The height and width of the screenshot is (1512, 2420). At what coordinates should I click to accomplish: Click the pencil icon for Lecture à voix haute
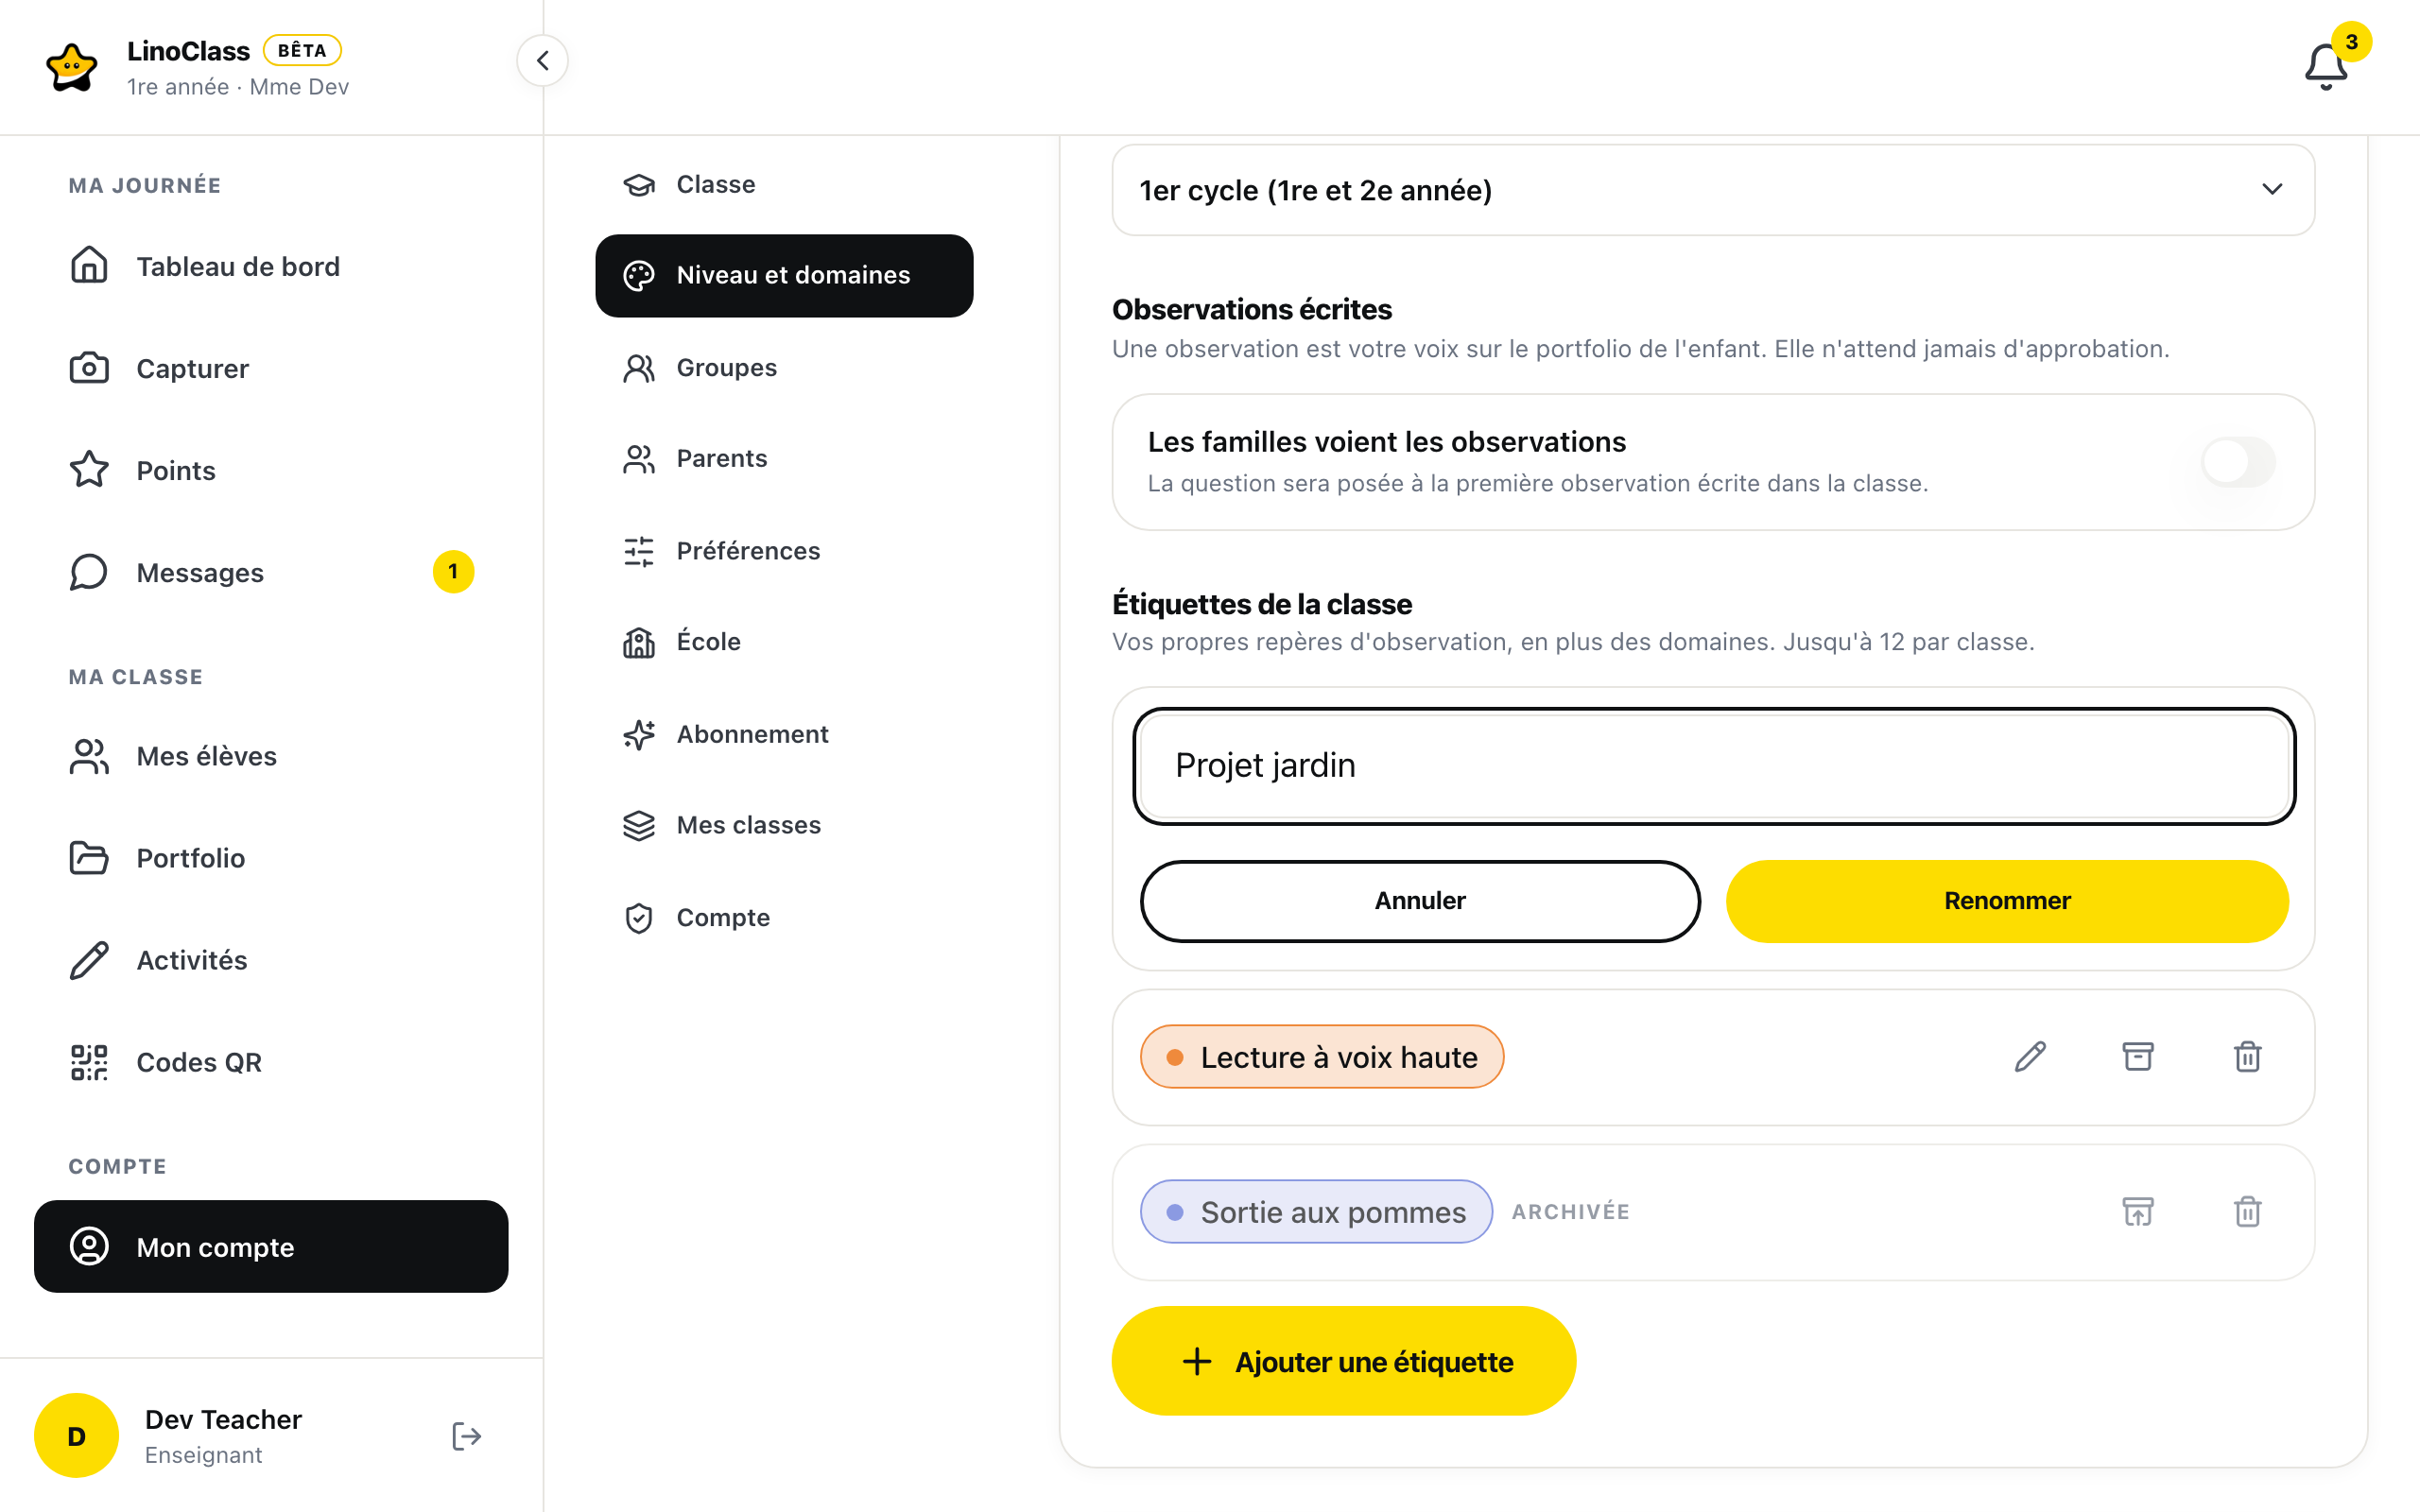[2030, 1057]
